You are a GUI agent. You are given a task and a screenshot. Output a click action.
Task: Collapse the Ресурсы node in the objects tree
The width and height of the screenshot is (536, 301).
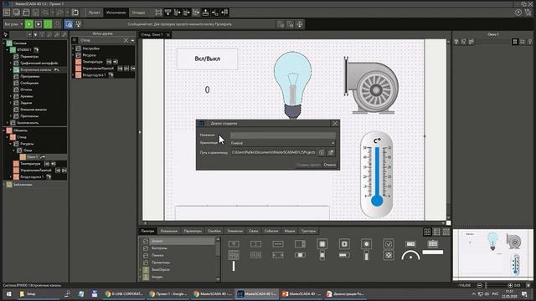tap(11, 144)
